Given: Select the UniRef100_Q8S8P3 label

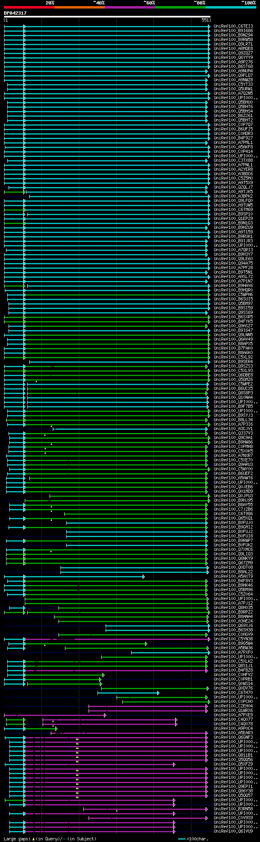Looking at the screenshot, I should 233,393.
